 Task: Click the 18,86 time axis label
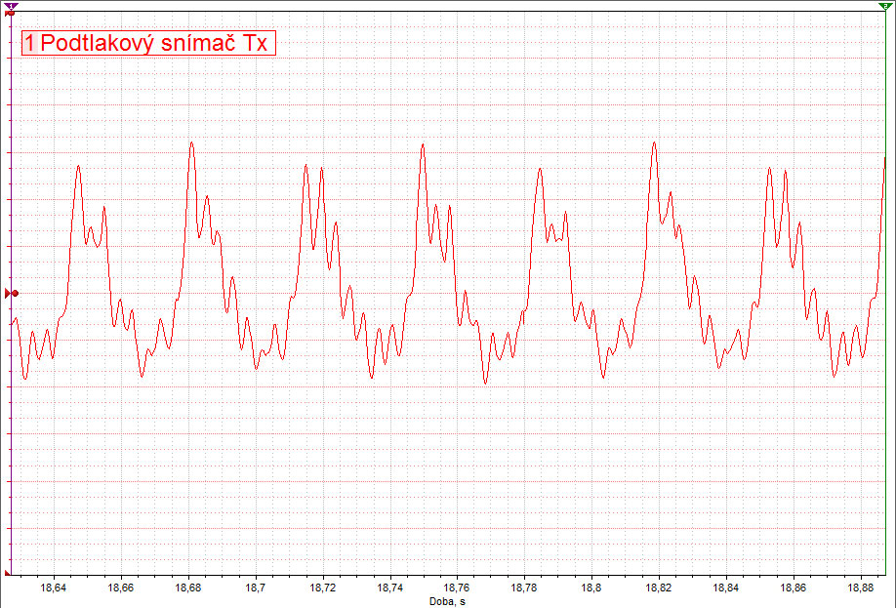794,588
